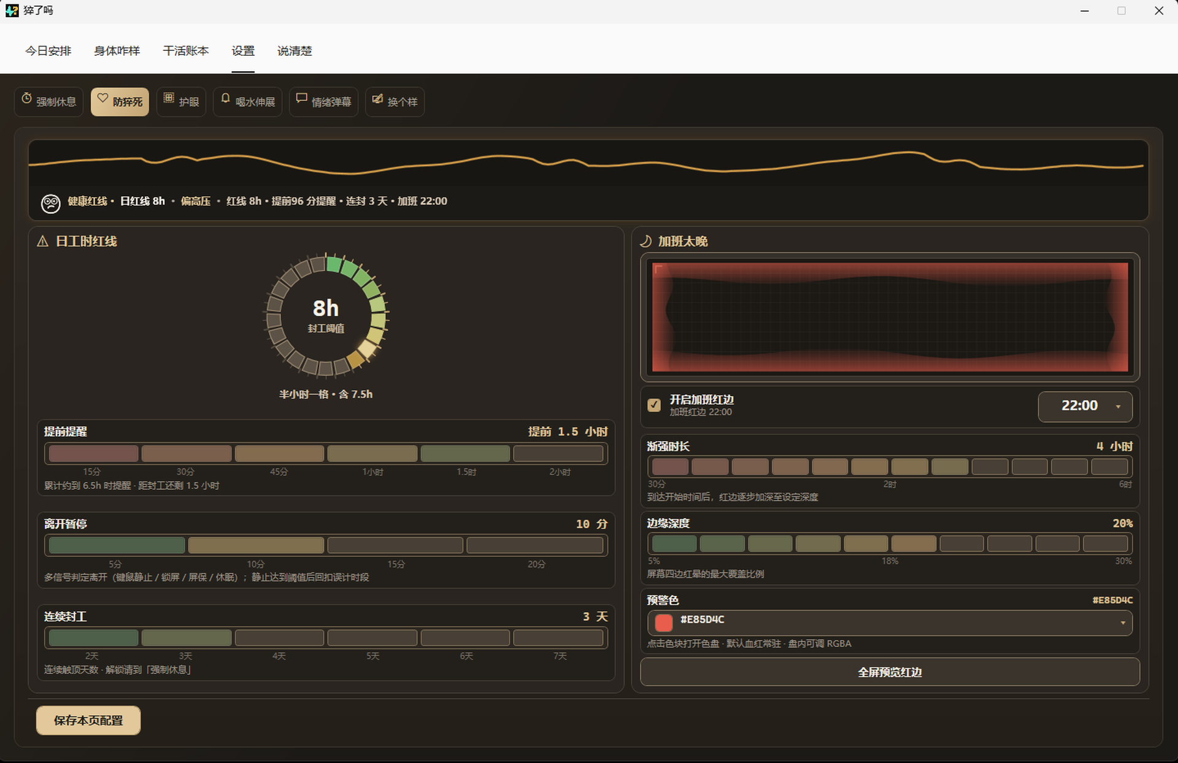Click the '半小时一格 · 含 7.5h' caption
The width and height of the screenshot is (1178, 763).
(x=326, y=394)
